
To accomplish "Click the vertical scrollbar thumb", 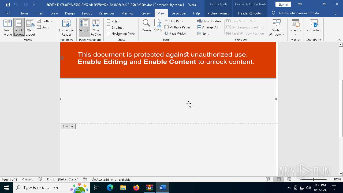I will coord(341,108).
